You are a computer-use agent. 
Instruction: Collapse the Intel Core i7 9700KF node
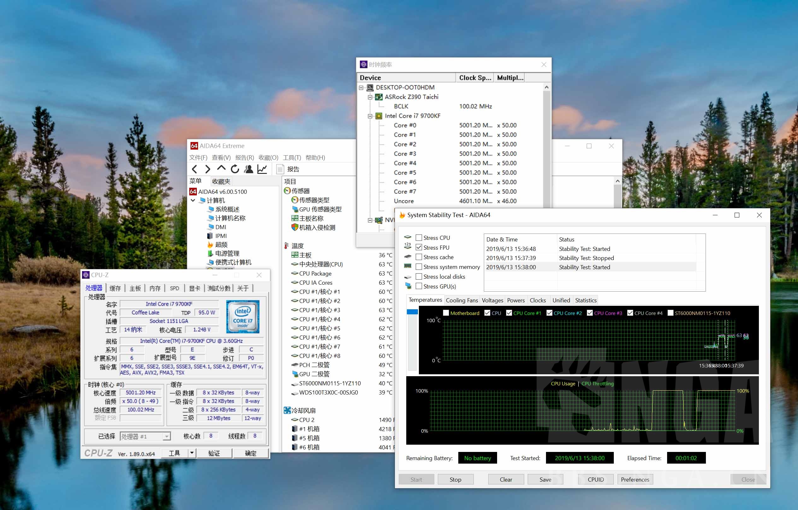pos(370,116)
